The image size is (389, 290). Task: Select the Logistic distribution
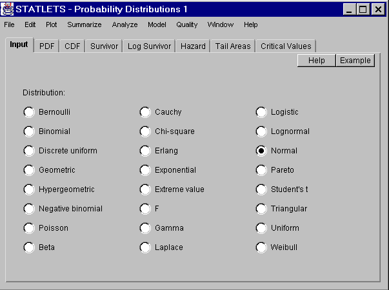tap(261, 112)
